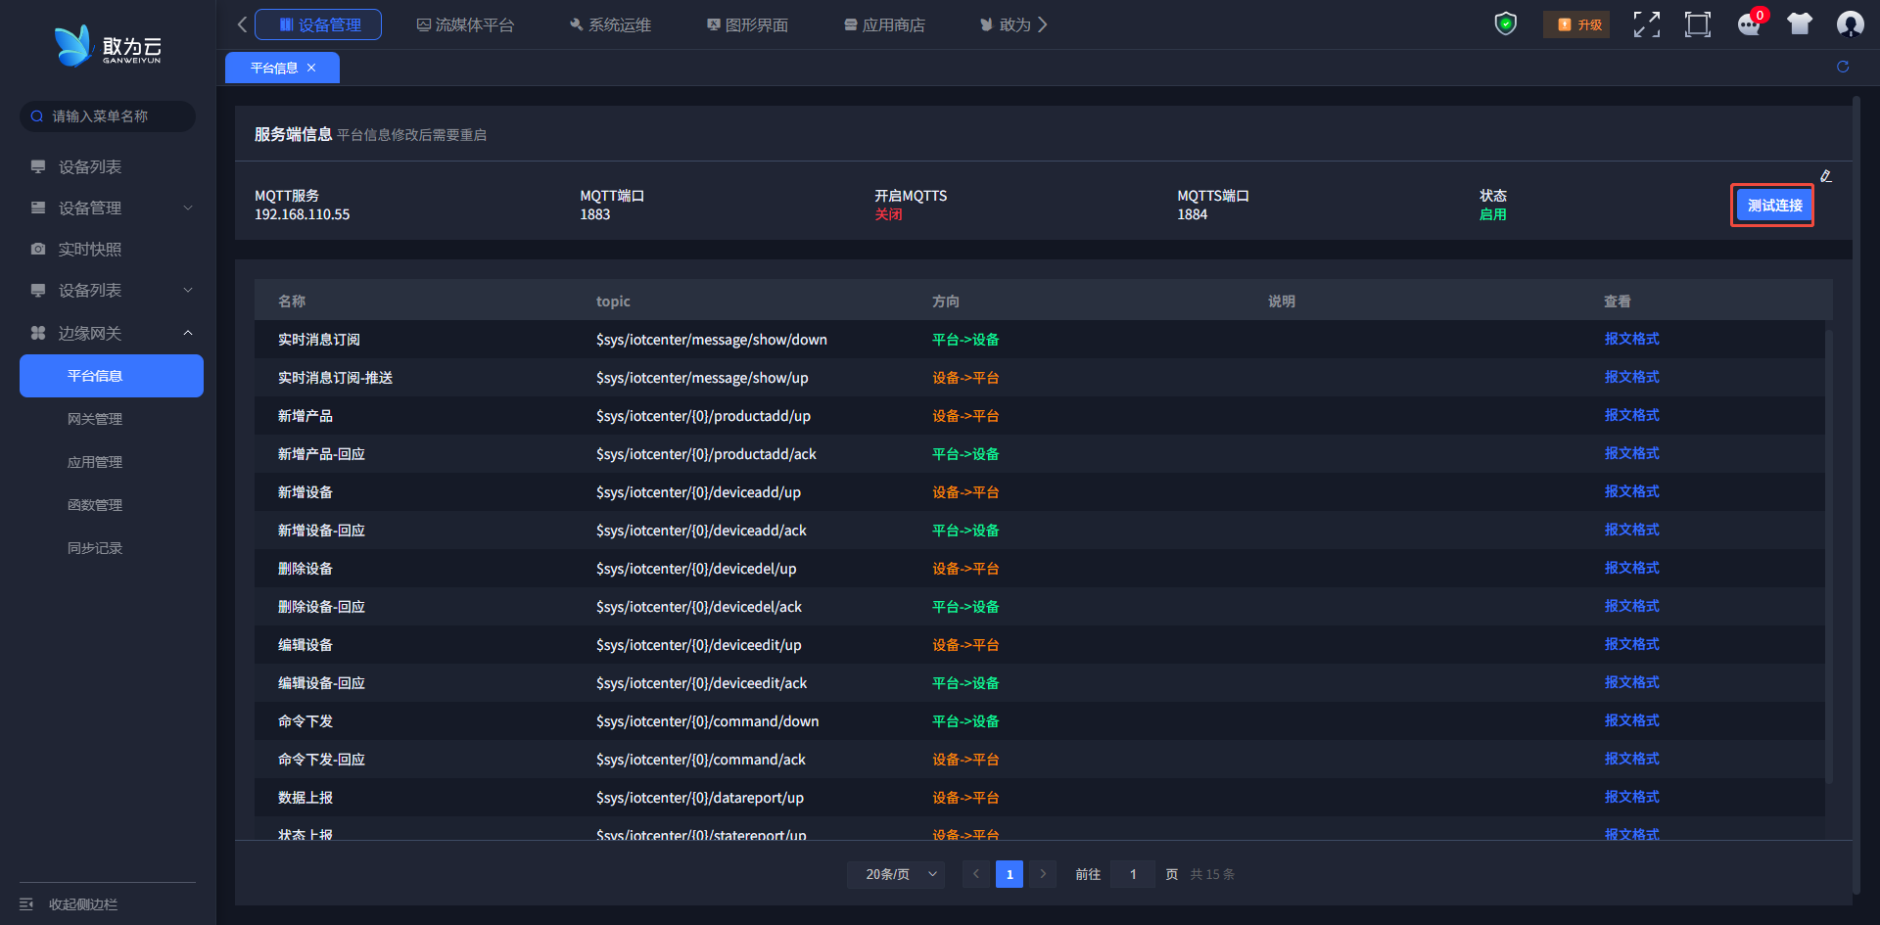Enter fullscreen with the expand arrows icon

[x=1646, y=24]
